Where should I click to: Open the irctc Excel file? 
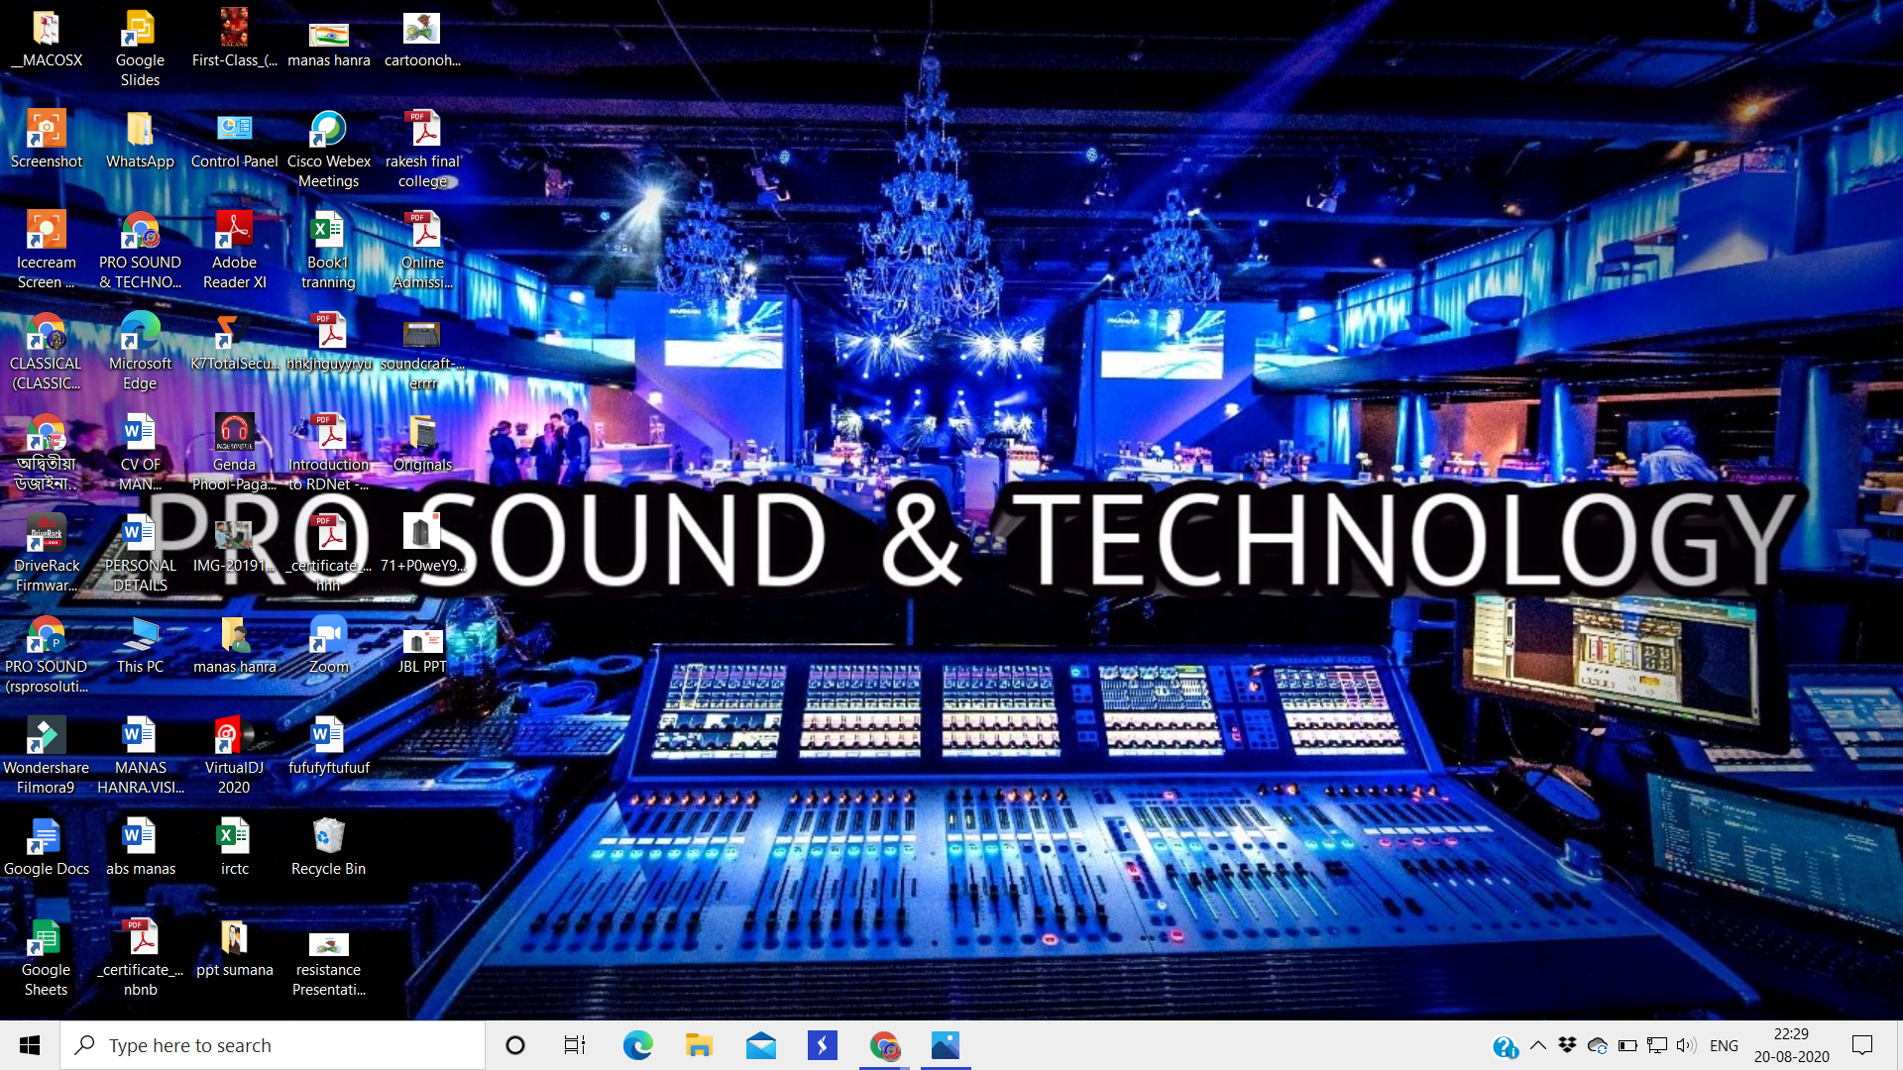(234, 837)
